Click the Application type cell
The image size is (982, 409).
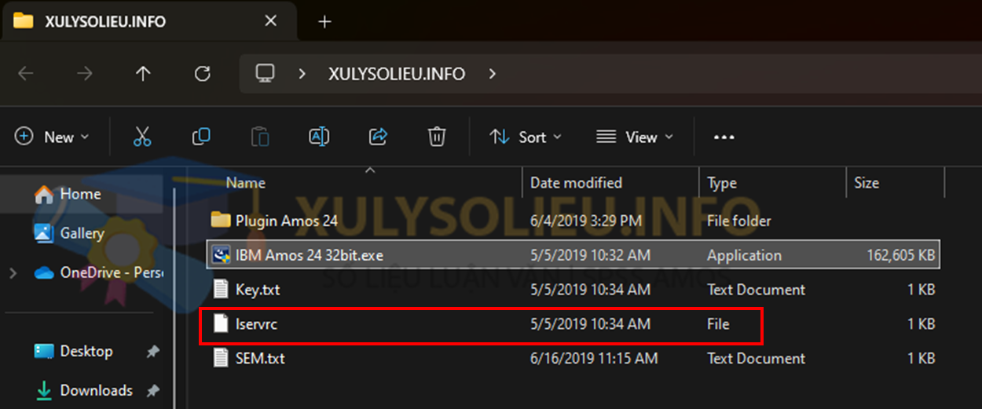coord(744,255)
